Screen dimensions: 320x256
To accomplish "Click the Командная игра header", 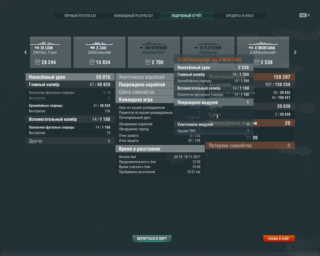I will tap(145, 100).
